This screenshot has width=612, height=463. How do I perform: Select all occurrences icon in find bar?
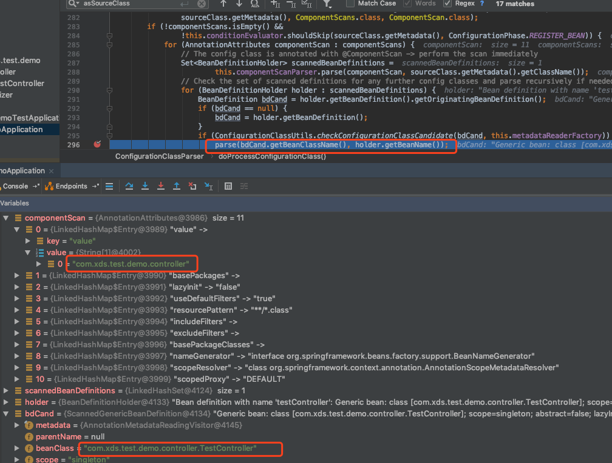307,4
